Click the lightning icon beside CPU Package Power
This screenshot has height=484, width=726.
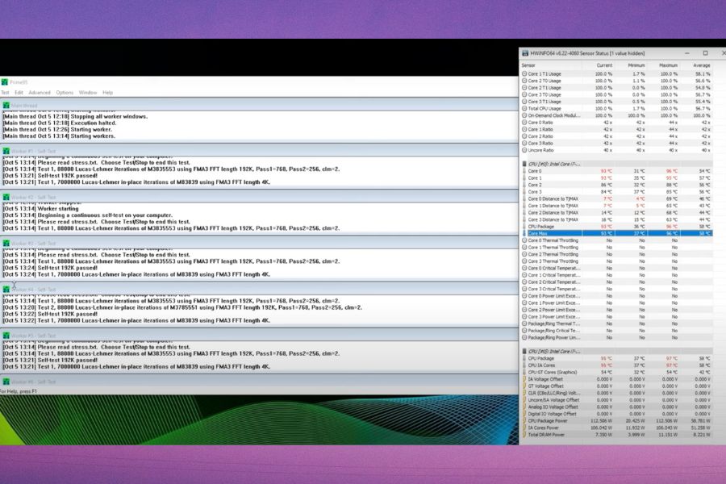tap(524, 421)
